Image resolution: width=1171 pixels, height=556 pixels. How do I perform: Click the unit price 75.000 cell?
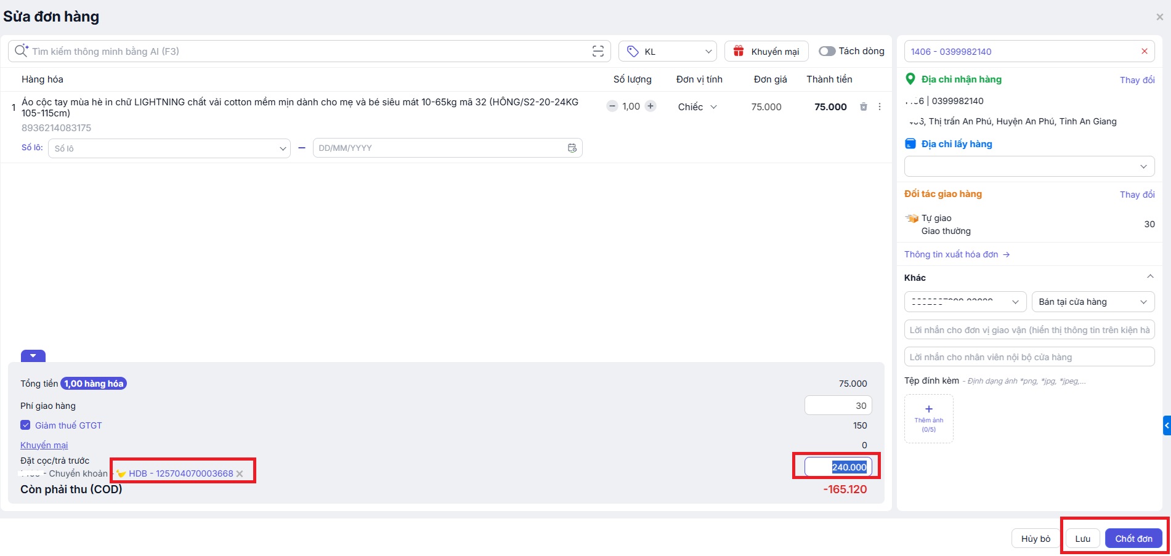point(766,107)
